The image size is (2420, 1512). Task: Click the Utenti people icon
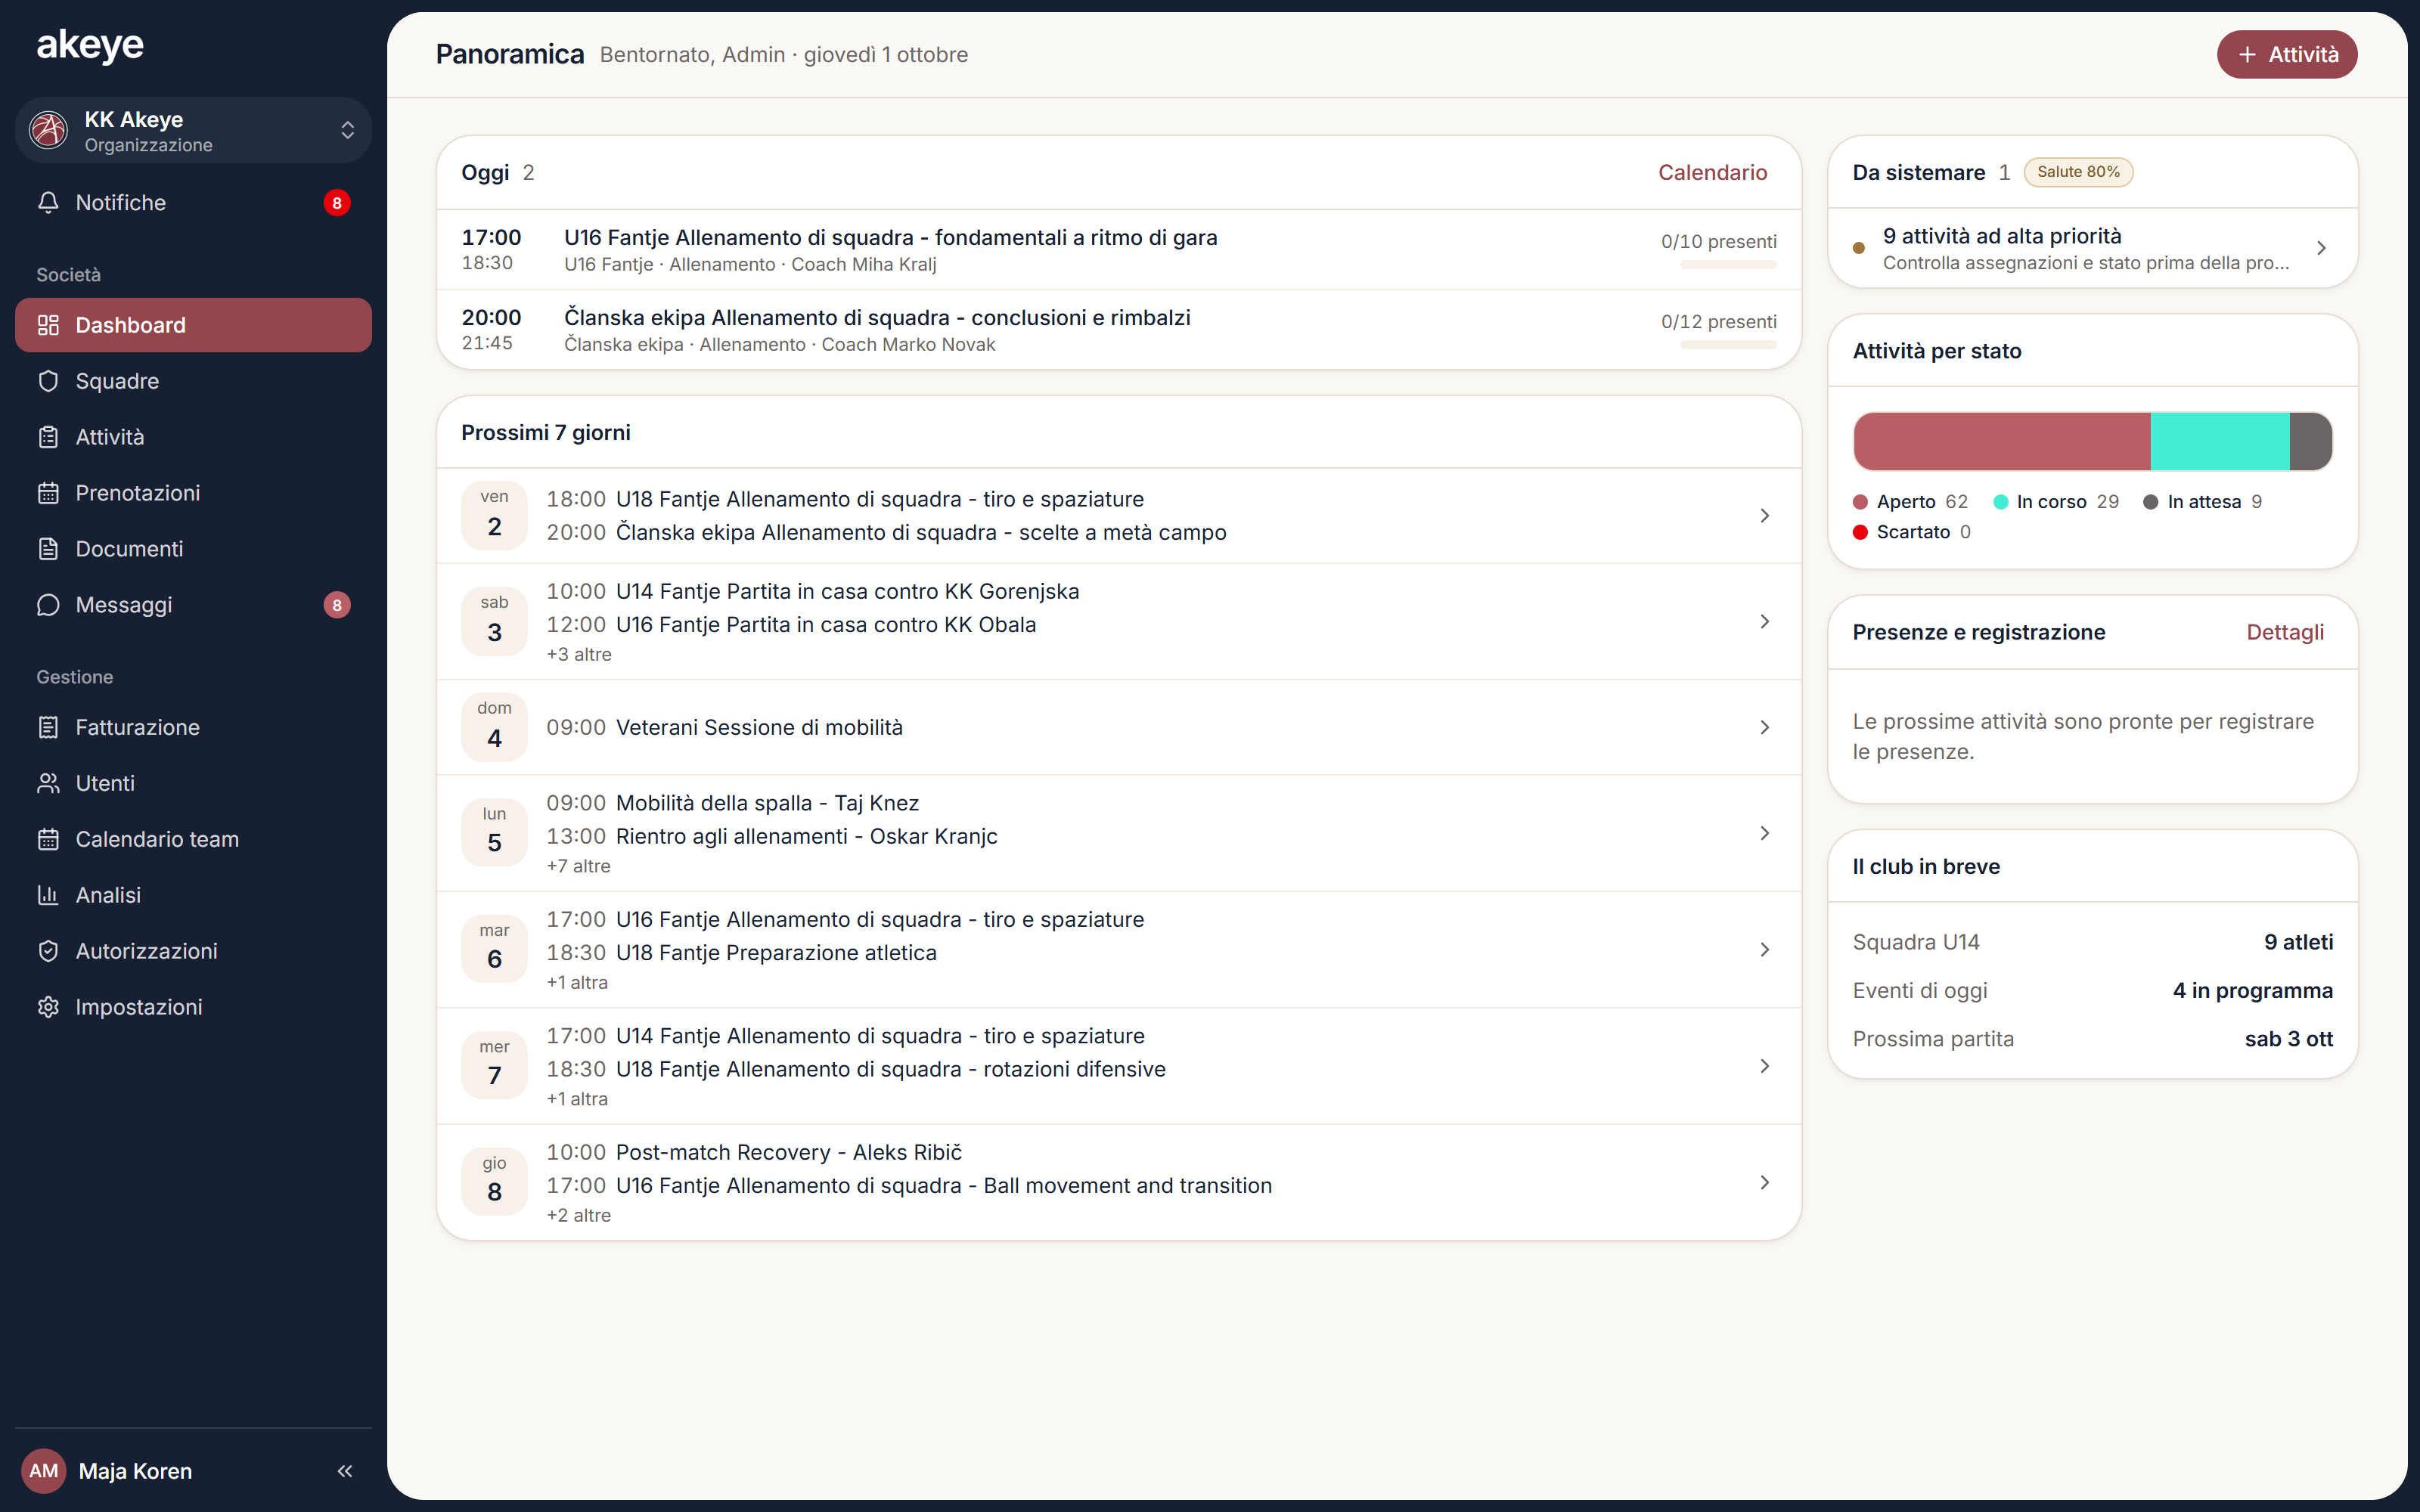[x=48, y=783]
